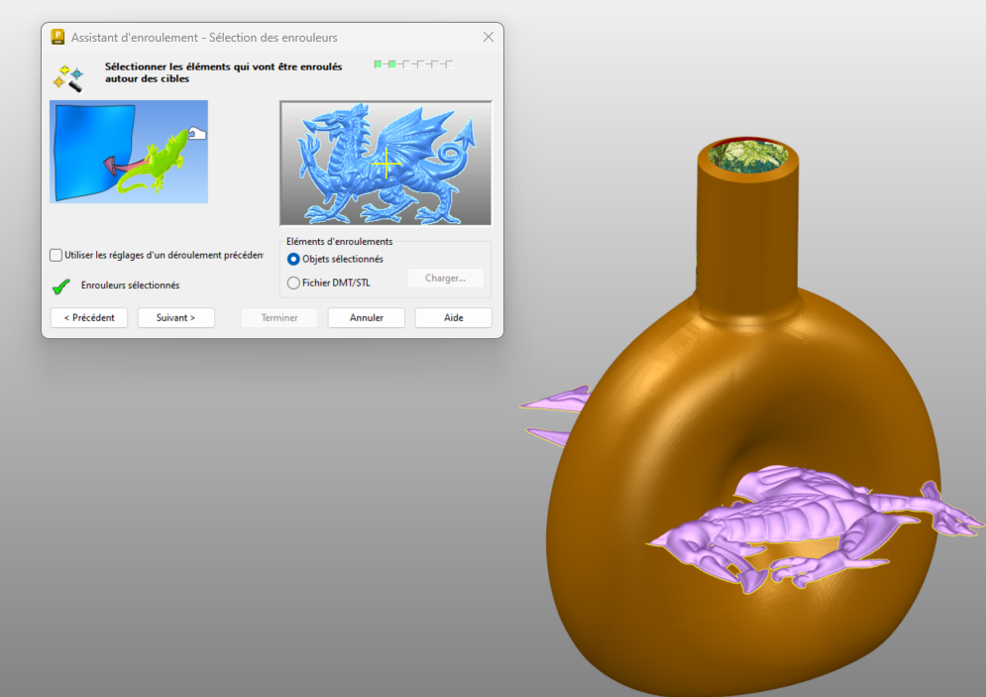Click the Suivant > button
The height and width of the screenshot is (697, 986).
176,317
